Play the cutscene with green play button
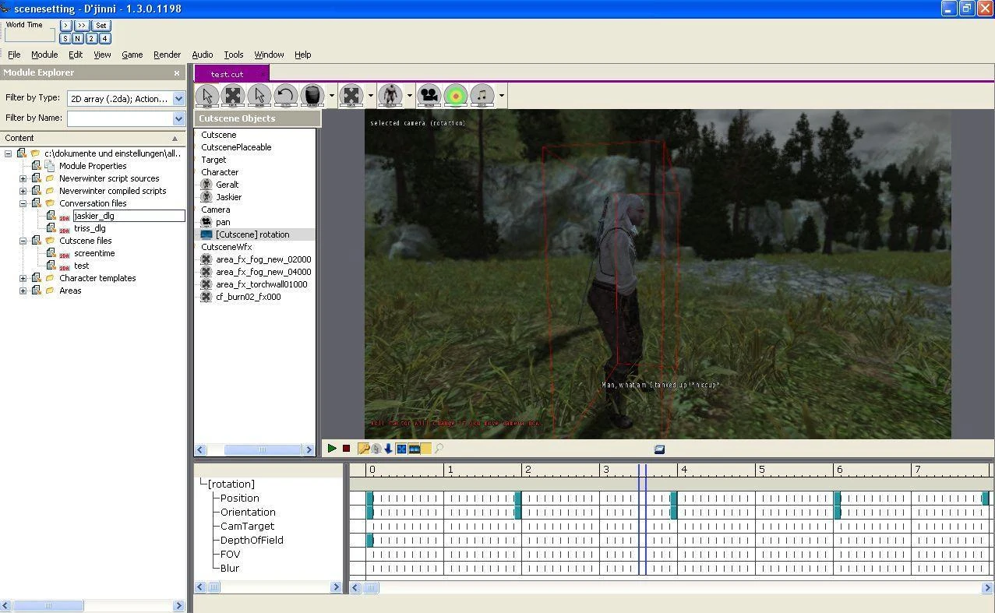The height and width of the screenshot is (613, 995). (332, 449)
